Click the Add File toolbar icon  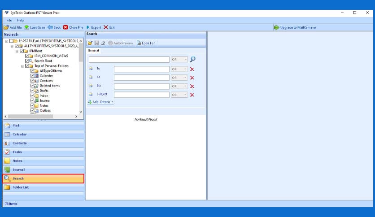tap(6, 27)
